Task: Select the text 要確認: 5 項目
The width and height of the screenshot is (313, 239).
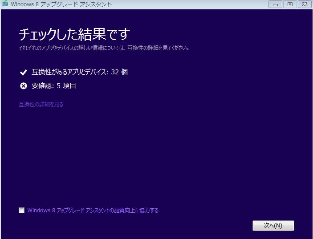Action: pos(54,85)
